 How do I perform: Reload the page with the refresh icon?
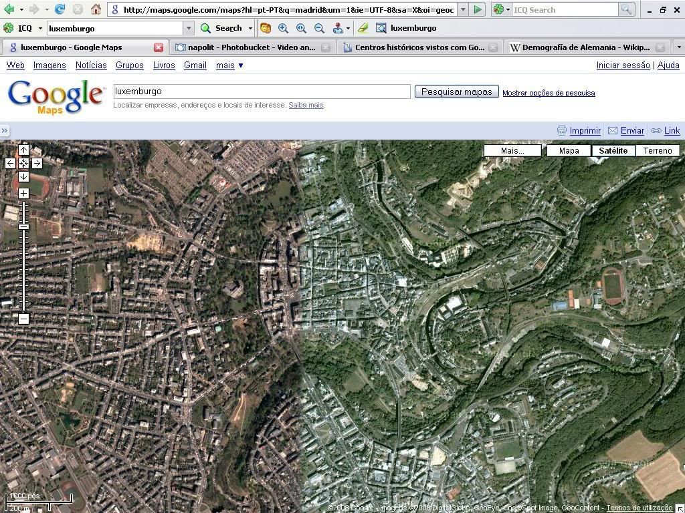tap(60, 9)
